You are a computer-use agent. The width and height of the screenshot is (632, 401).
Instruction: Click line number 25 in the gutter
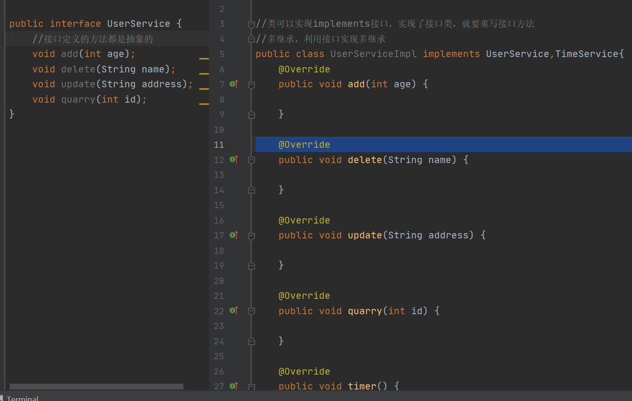coord(219,356)
